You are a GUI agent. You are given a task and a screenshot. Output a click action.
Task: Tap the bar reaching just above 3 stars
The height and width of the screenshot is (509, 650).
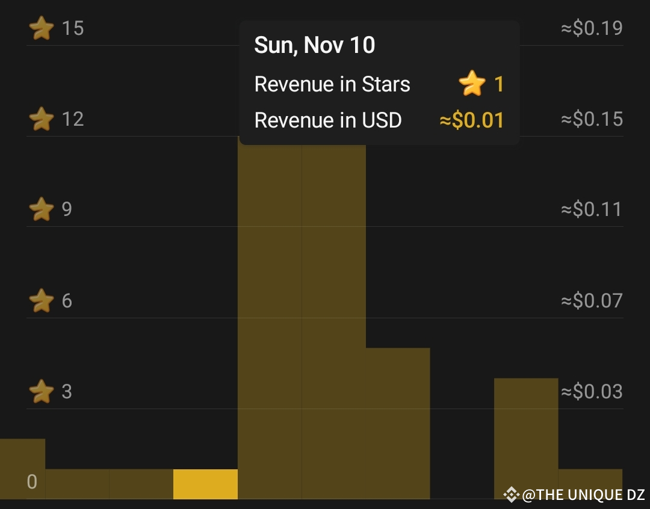coord(526,438)
